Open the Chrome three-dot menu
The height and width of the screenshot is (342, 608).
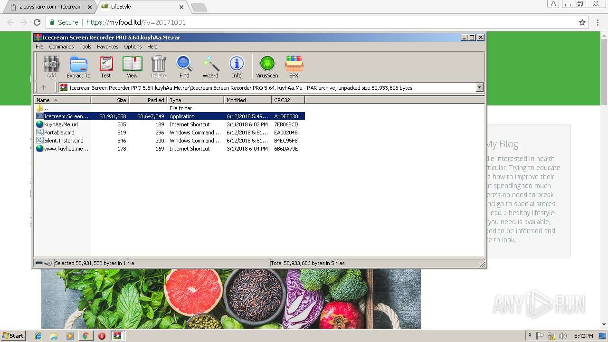(598, 22)
